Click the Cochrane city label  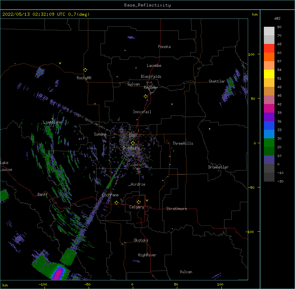click(x=110, y=195)
